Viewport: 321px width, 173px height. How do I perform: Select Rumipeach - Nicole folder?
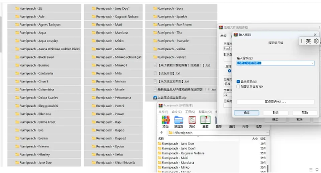point(113,90)
